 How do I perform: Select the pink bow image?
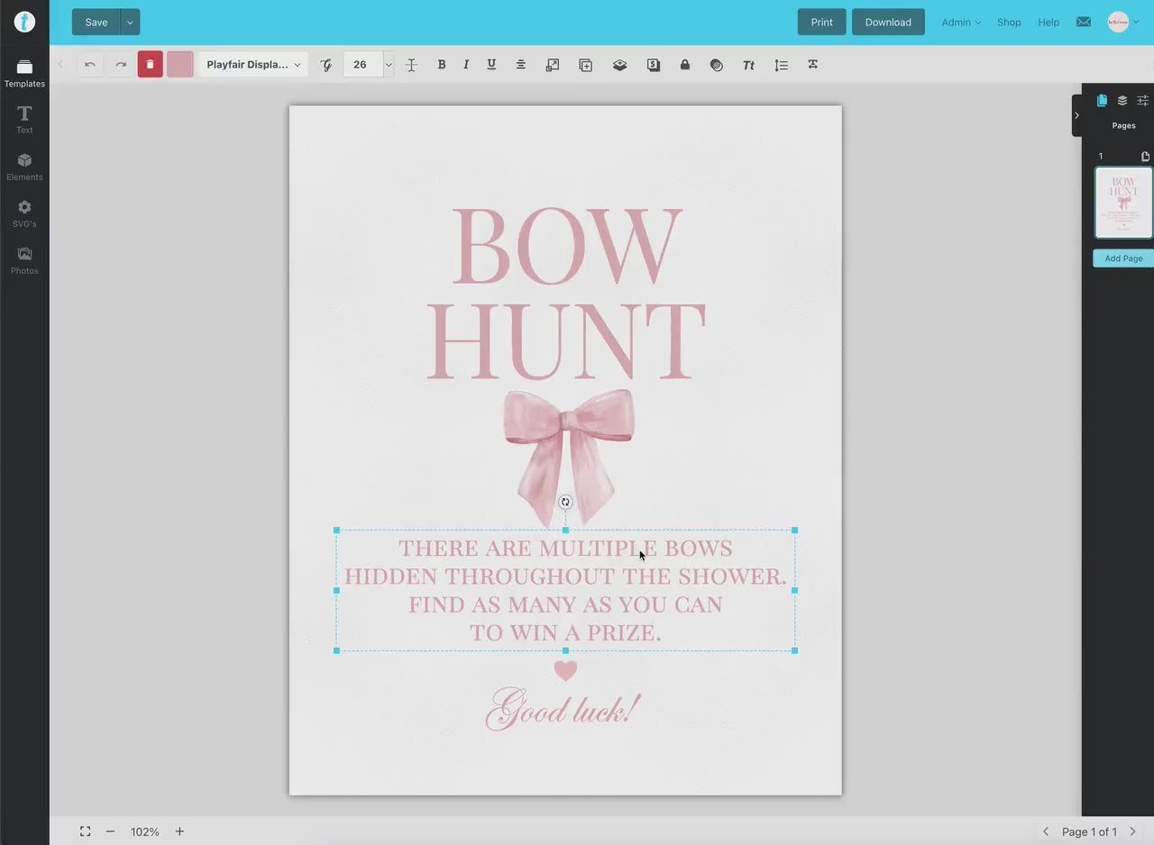click(x=568, y=458)
